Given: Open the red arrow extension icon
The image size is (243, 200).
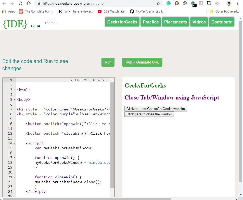Looking at the screenshot, I should tap(218, 3).
